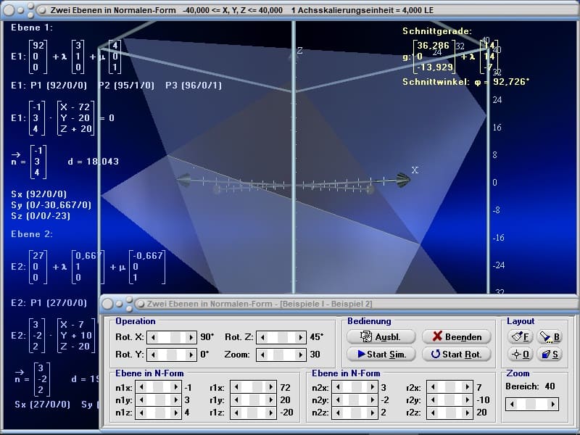Increase r1z with right arrow
The width and height of the screenshot is (580, 435).
(x=270, y=412)
